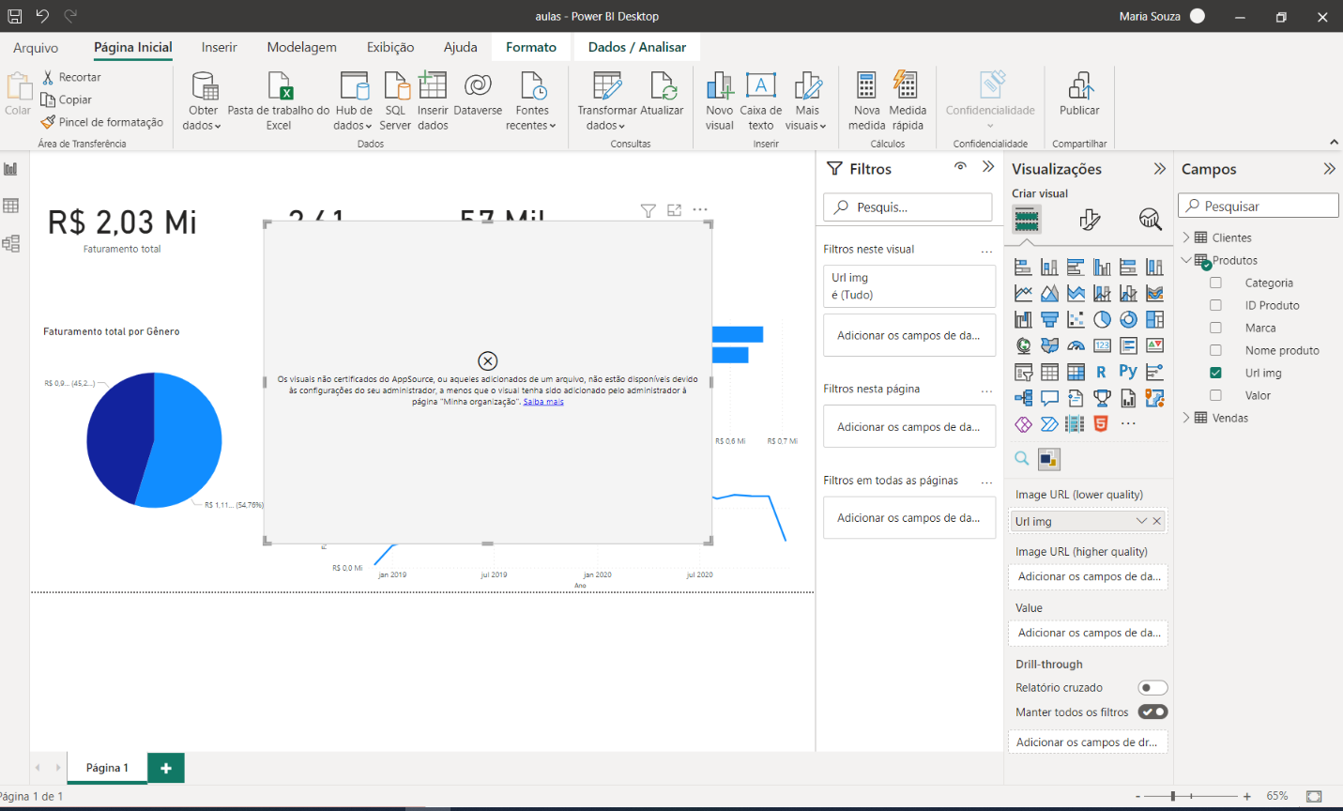1343x811 pixels.
Task: Remove Url img field with X button
Action: pos(1157,521)
